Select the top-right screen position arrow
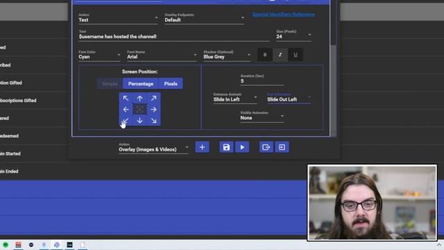444x250 pixels. 153,99
